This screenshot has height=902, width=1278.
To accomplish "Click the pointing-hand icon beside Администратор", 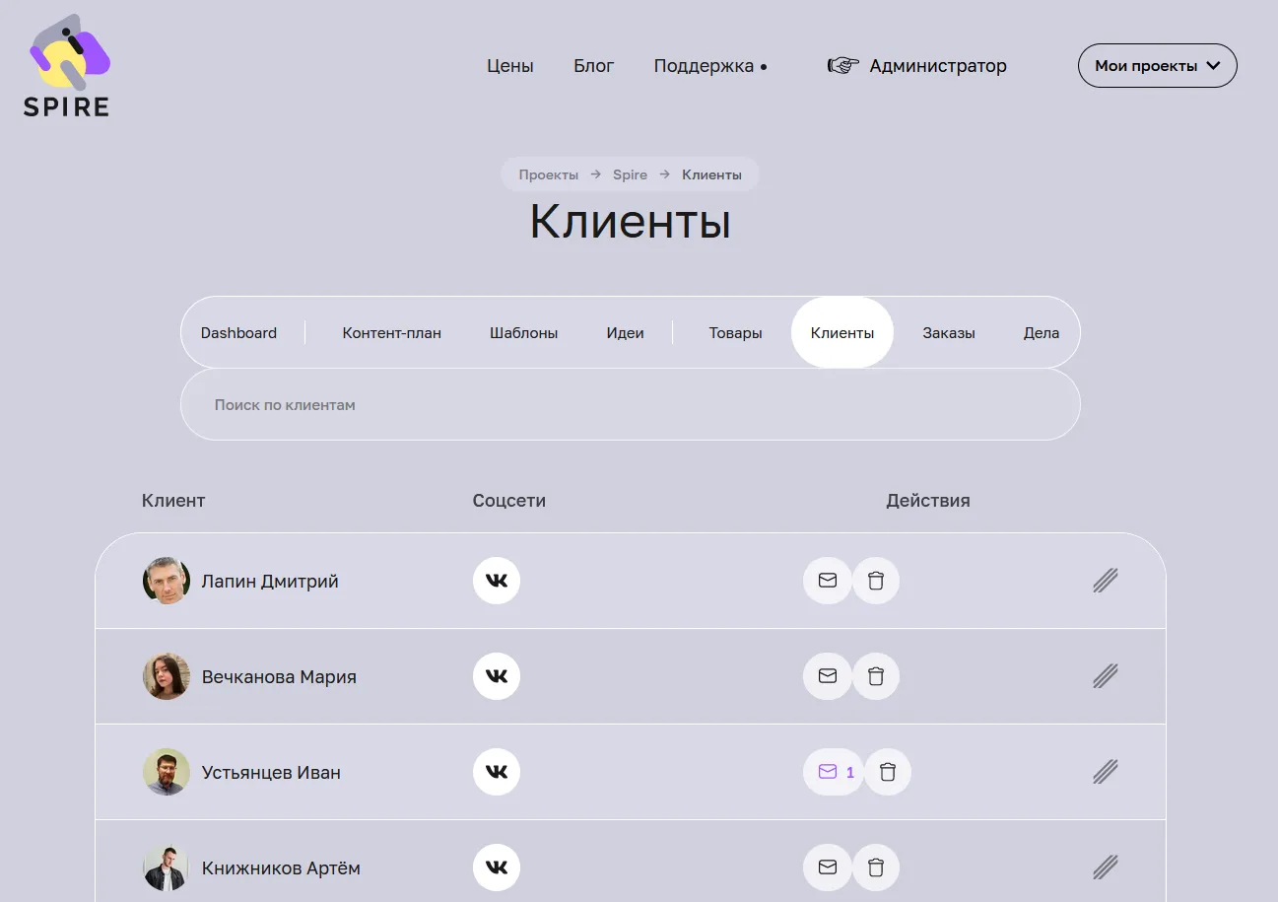I will 841,65.
